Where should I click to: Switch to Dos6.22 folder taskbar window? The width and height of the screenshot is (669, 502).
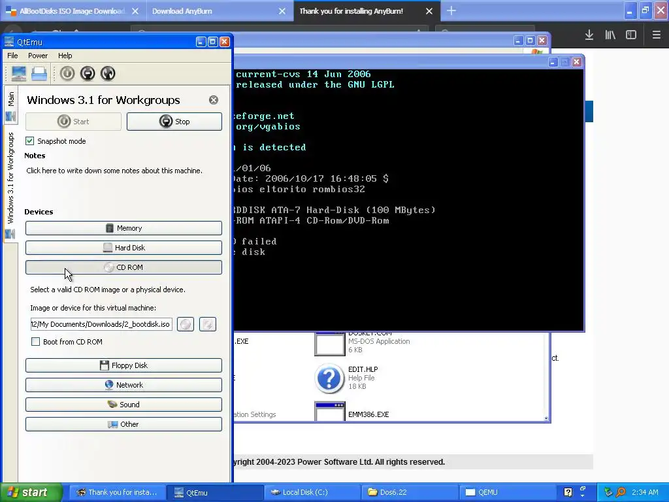pos(409,493)
